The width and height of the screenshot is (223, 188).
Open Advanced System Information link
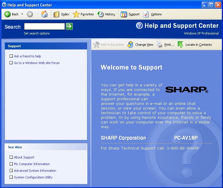(35, 171)
